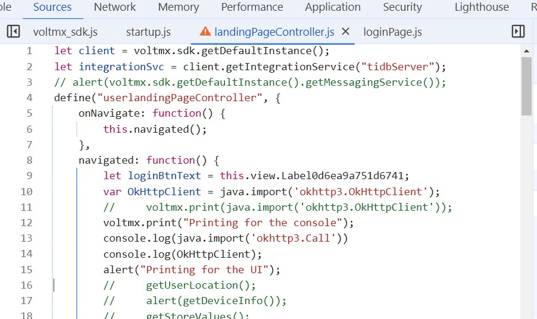The width and height of the screenshot is (537, 319).
Task: Click 'integrationSvc' variable name
Action: tap(121, 67)
